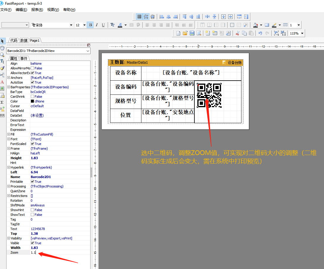The image size is (324, 269).
Task: Click same width icon in alignment toolbar
Action: click(239, 17)
